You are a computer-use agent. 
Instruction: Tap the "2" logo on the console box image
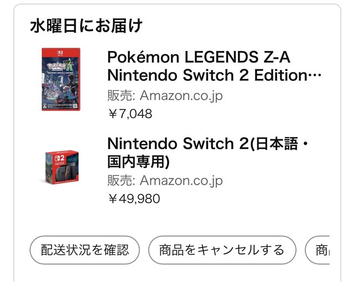pyautogui.click(x=61, y=157)
